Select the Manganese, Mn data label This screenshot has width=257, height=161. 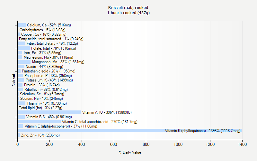tap(58, 62)
